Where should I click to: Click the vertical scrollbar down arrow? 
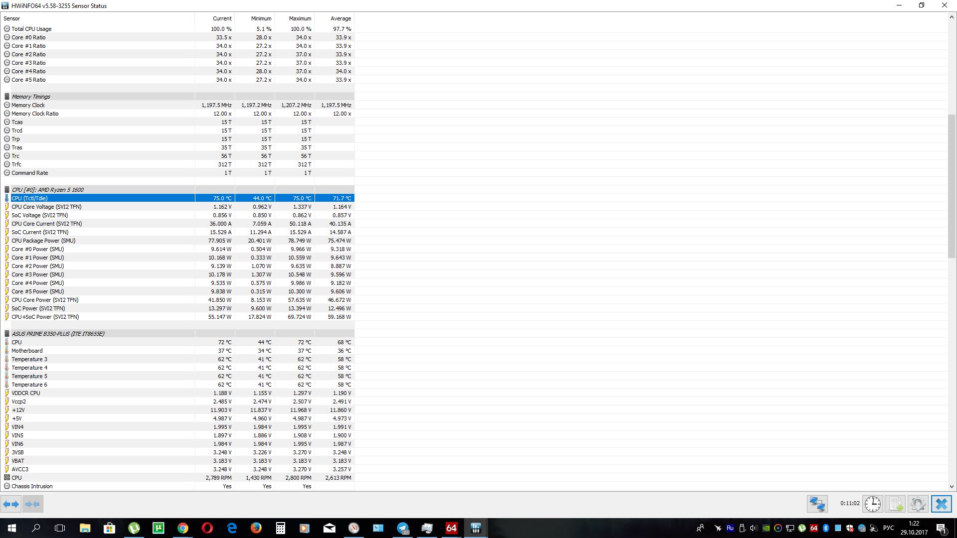pyautogui.click(x=952, y=487)
